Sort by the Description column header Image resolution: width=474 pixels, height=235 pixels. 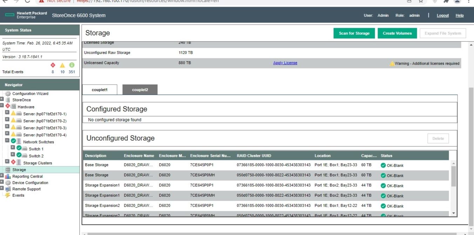point(96,156)
